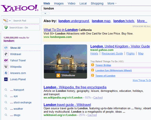This screenshot has width=151, height=120.
Task: Open Cached copy of Wikitravel result
Action: point(92,115)
